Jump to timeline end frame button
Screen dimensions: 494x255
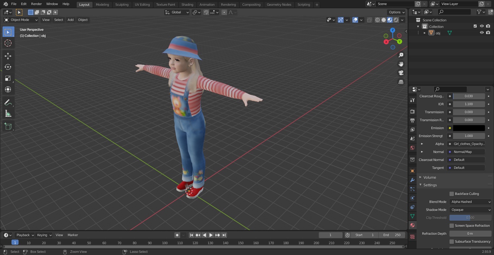coord(224,235)
